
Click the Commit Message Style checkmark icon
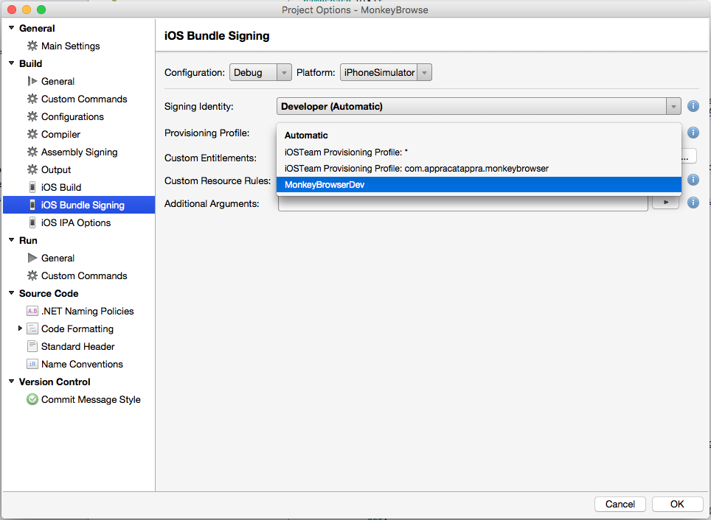point(32,399)
